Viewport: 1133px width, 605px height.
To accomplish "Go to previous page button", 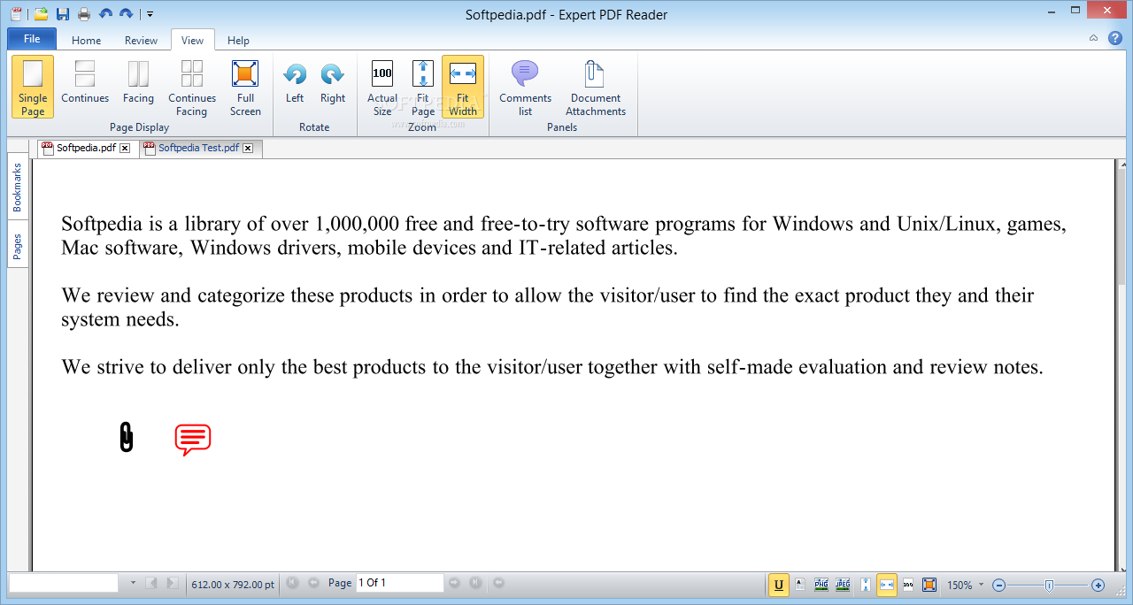I will (313, 583).
